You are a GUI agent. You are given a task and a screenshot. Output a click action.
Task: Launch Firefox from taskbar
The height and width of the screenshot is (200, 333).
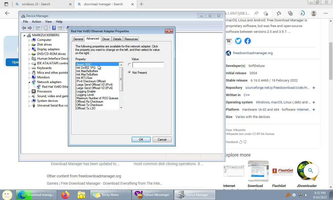[x=65, y=195]
